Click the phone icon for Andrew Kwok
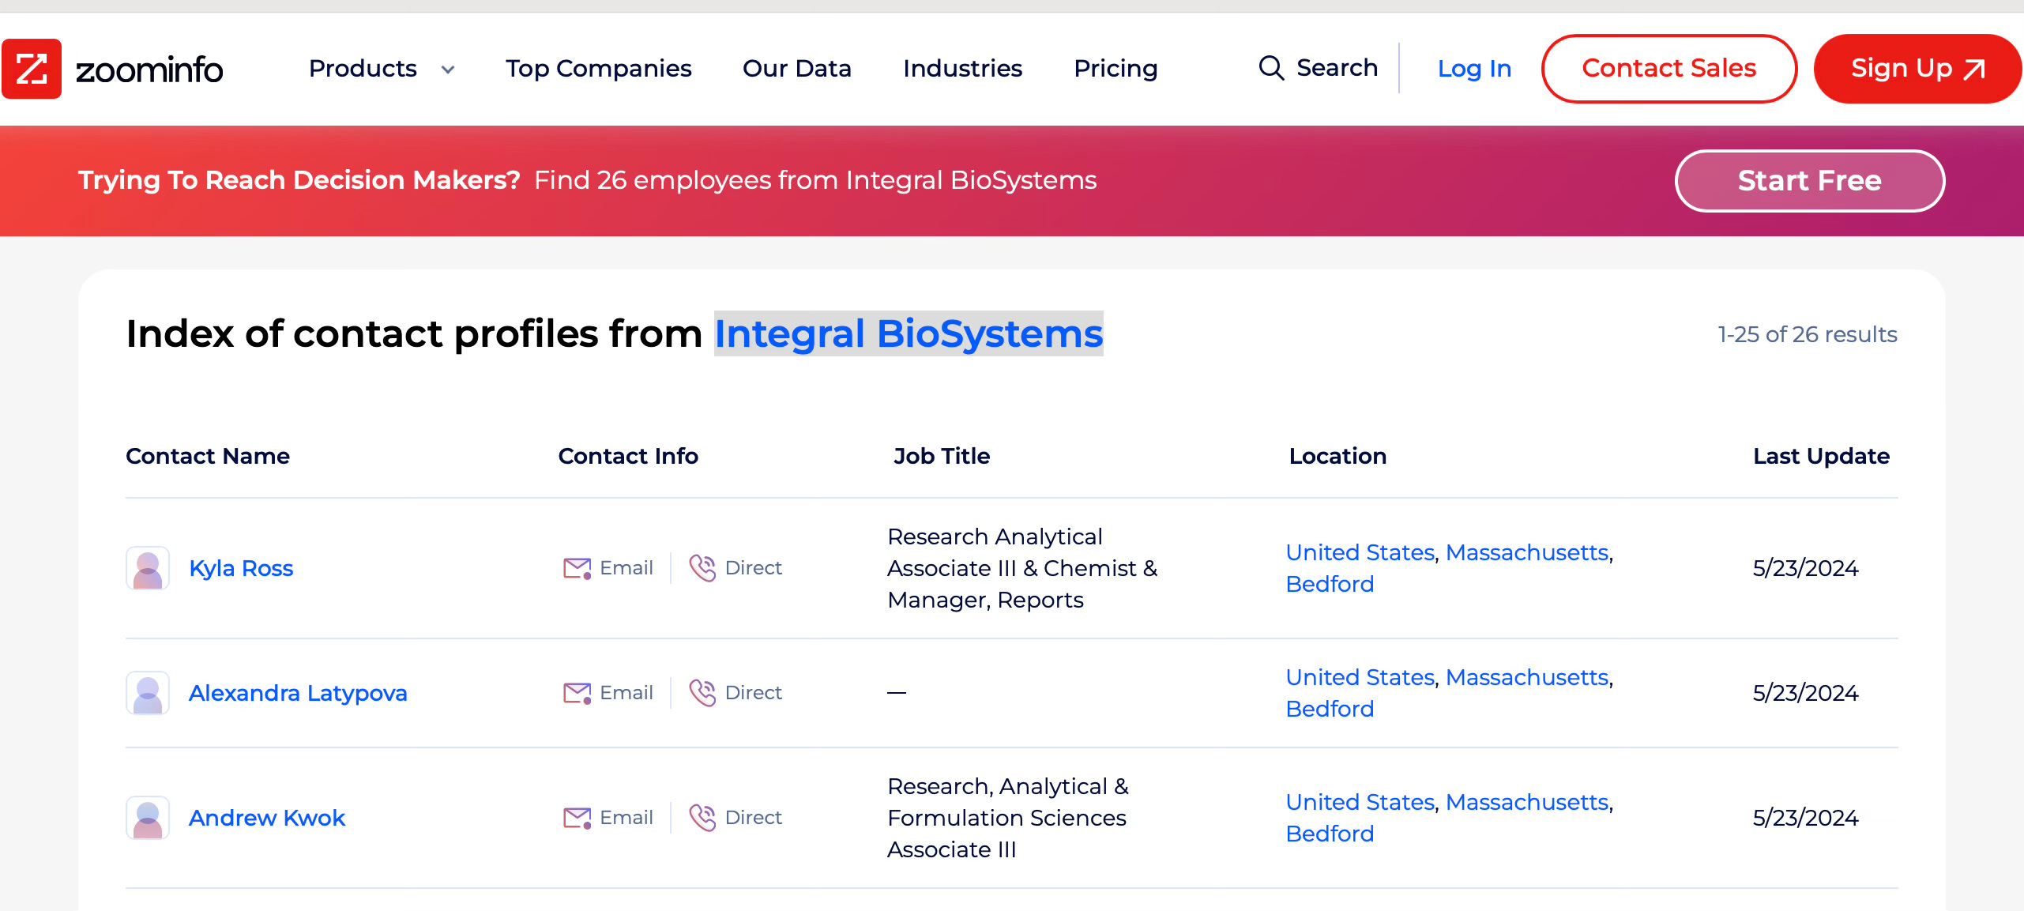Viewport: 2024px width, 911px height. point(702,818)
